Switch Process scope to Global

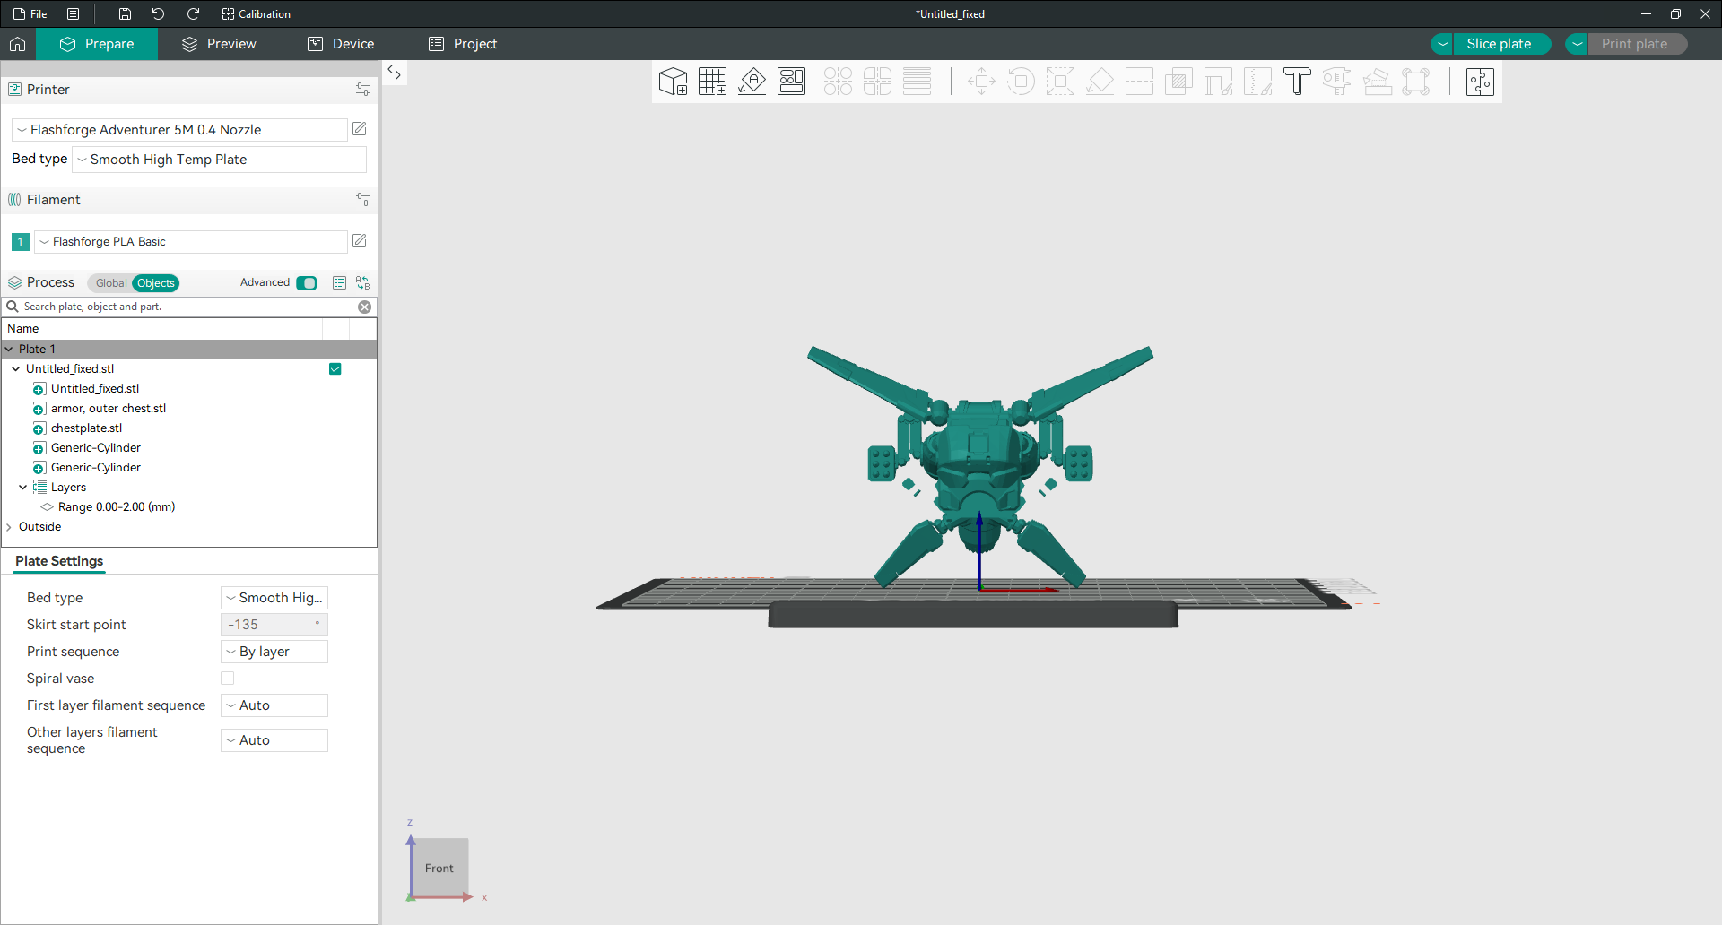tap(111, 283)
